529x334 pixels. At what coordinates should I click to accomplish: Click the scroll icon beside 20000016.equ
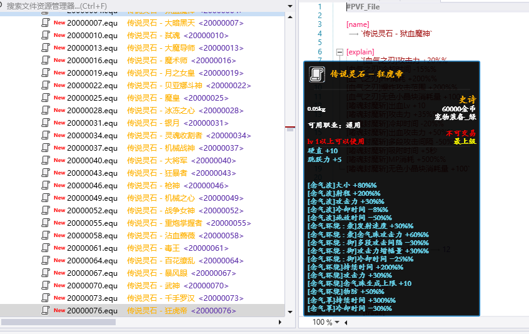coord(45,60)
